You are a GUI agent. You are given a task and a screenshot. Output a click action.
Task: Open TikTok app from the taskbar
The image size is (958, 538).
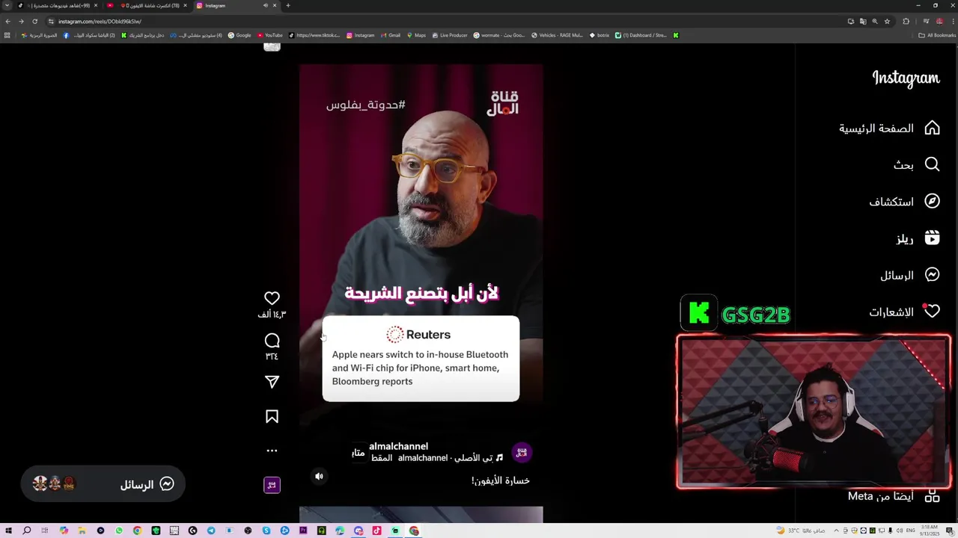[x=376, y=531]
